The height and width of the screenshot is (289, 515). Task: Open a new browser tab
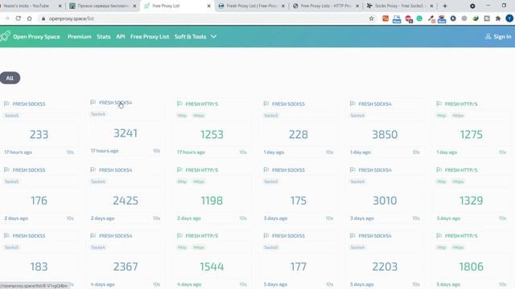(x=445, y=6)
